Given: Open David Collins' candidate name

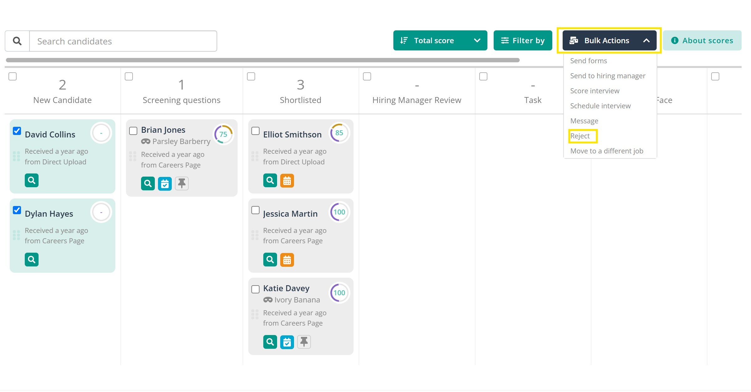Looking at the screenshot, I should click(x=50, y=135).
